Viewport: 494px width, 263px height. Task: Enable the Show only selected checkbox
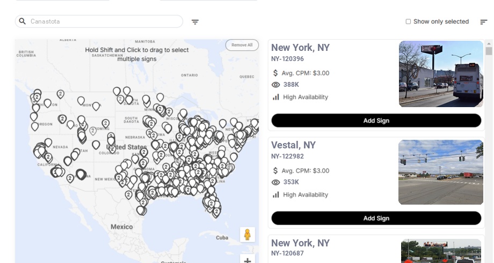pos(408,21)
